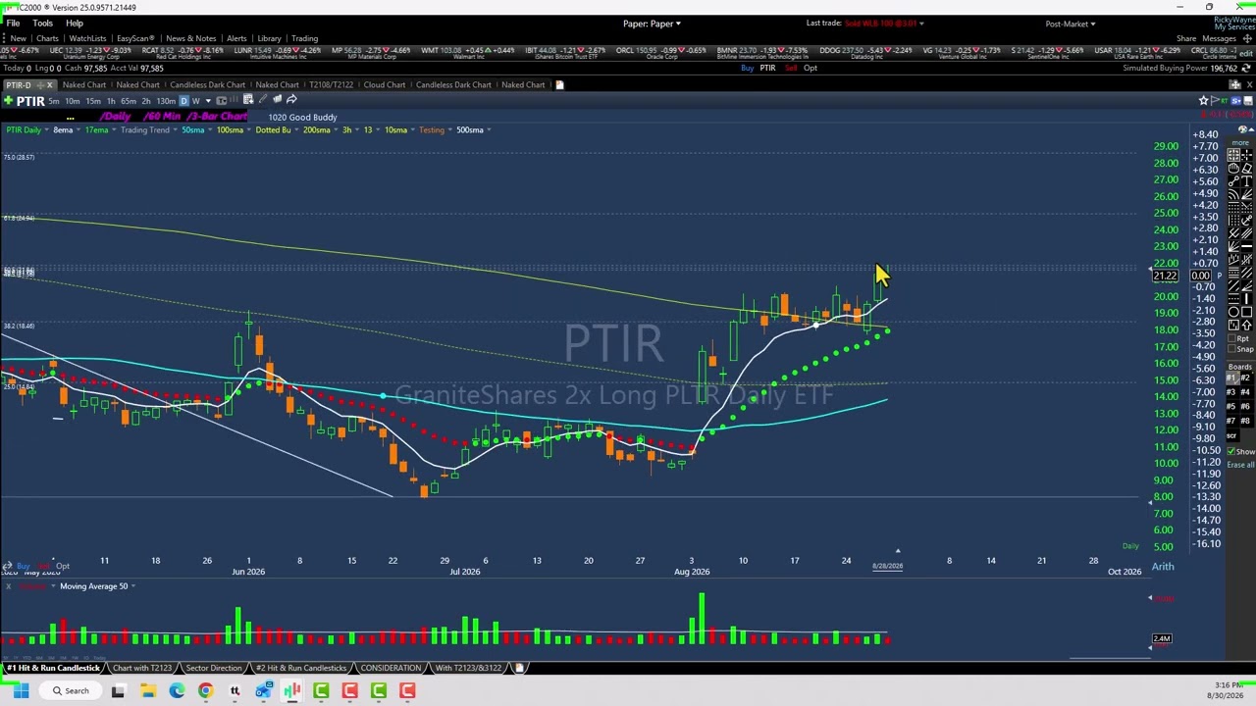
Task: Click the green plus add symbol icon
Action: tap(8, 101)
